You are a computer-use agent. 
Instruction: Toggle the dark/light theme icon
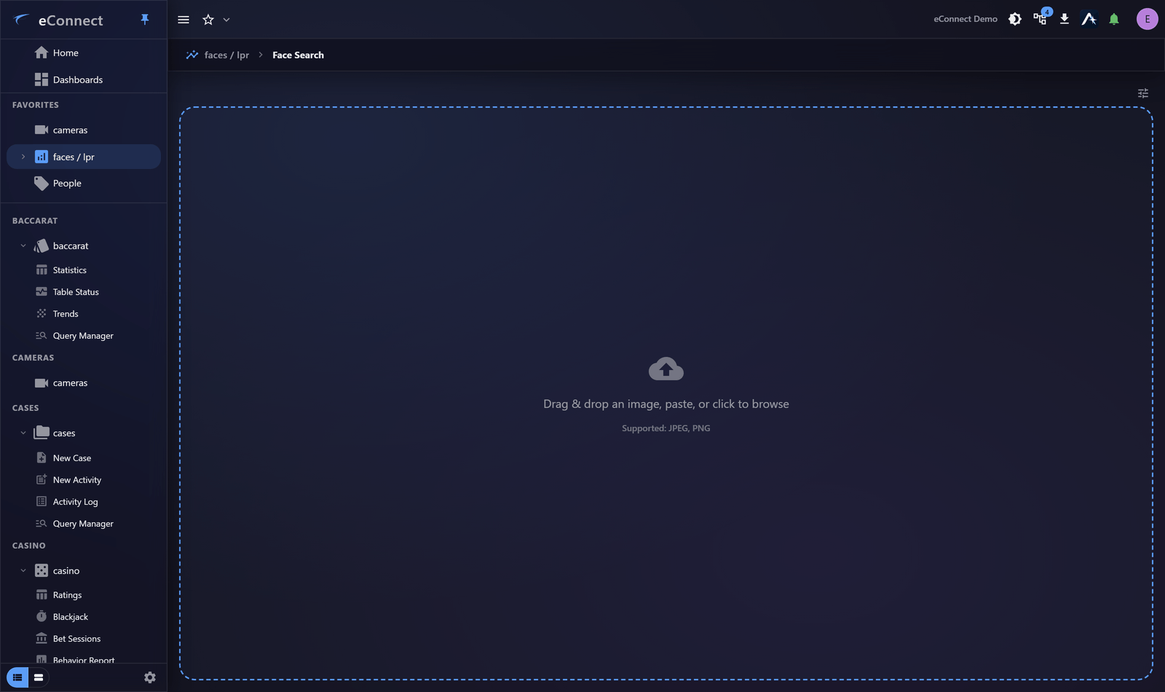click(x=1015, y=19)
